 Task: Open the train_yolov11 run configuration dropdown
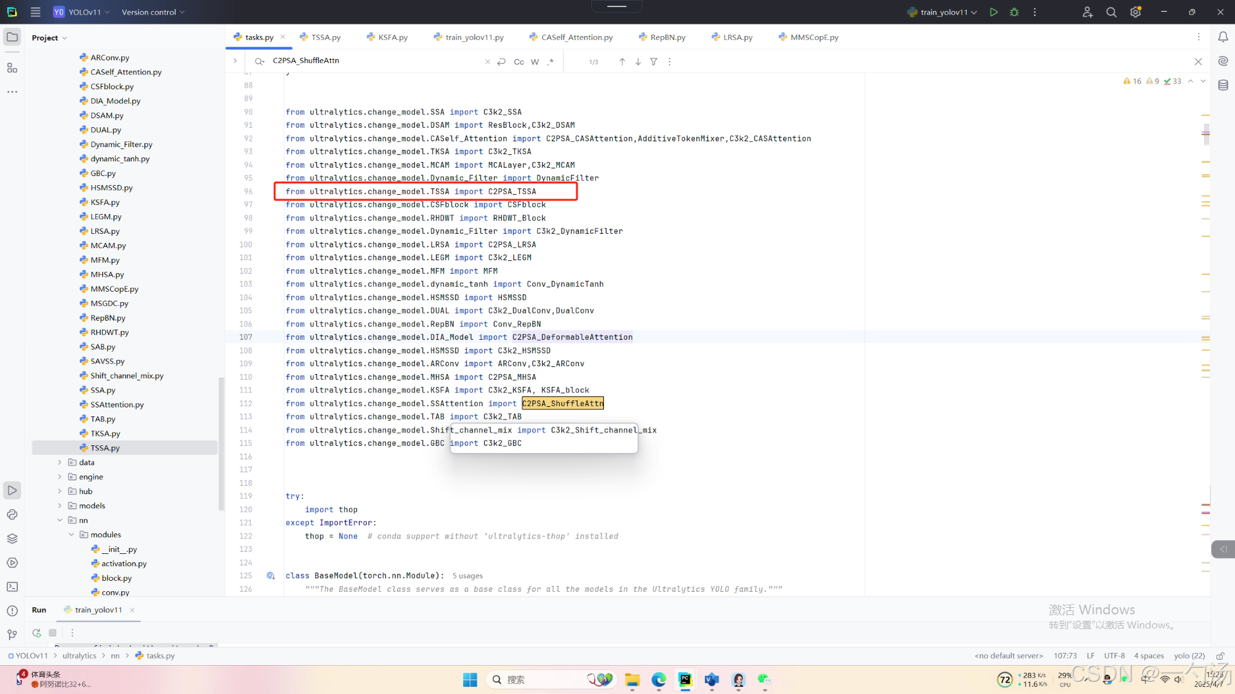[x=944, y=12]
